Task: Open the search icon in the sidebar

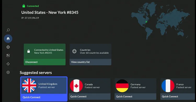Action: (x=8, y=30)
